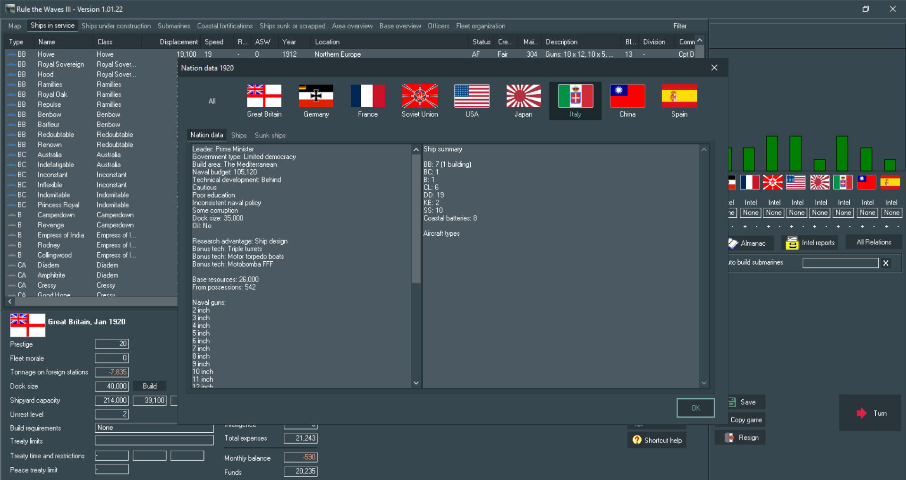Open the Build requirements dropdown
This screenshot has width=906, height=480.
pyautogui.click(x=154, y=428)
